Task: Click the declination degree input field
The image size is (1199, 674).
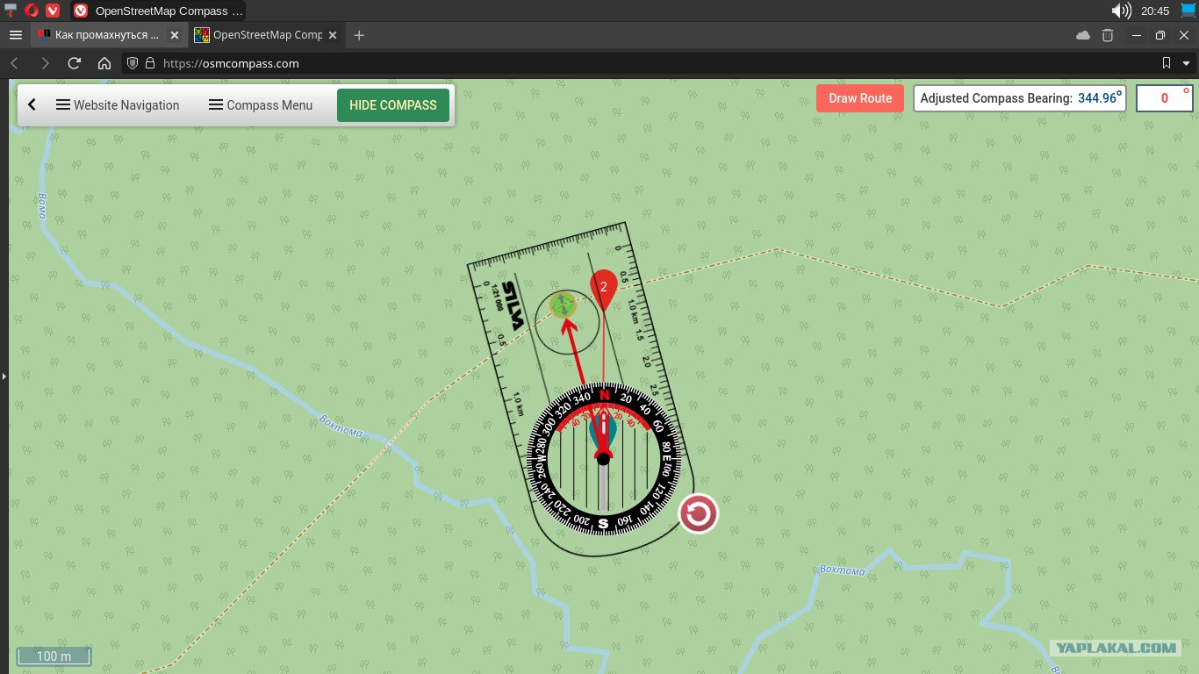Action: click(x=1165, y=98)
